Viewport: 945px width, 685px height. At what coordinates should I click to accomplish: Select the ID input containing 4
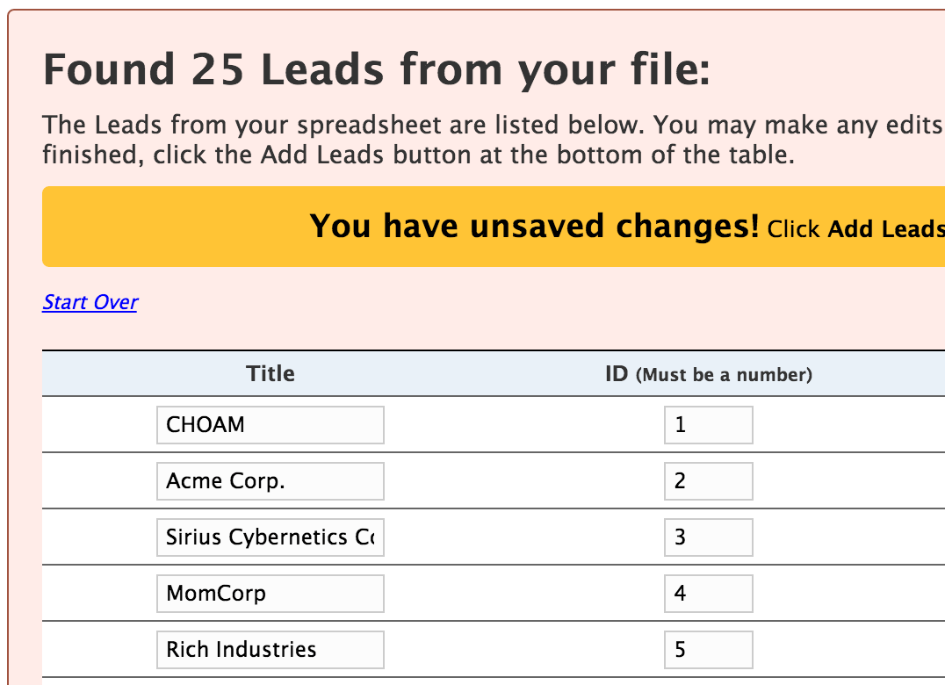click(708, 593)
